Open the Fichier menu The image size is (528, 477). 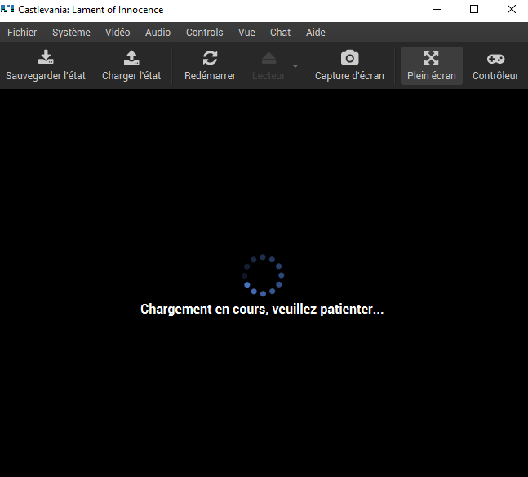22,33
